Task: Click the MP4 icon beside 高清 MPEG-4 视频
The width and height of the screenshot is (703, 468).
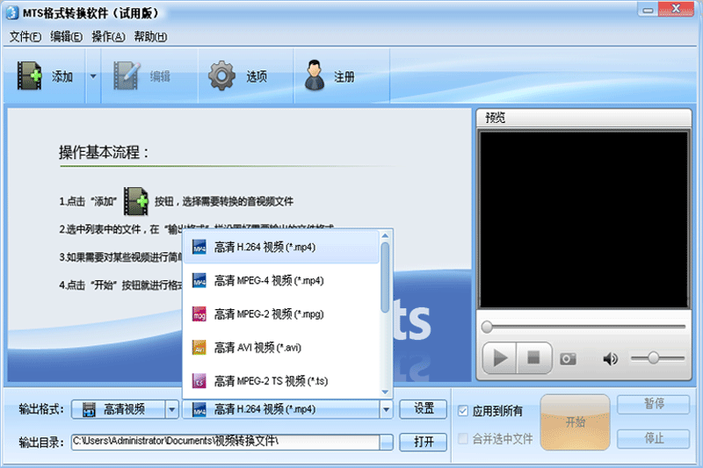Action: pos(199,281)
